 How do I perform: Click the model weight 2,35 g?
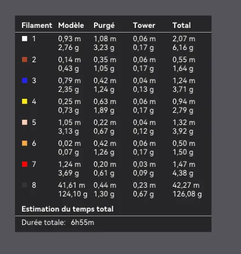coord(69,90)
